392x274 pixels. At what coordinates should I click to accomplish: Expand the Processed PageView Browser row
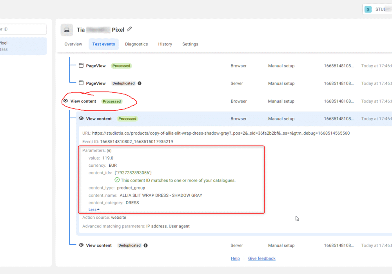[x=234, y=66]
